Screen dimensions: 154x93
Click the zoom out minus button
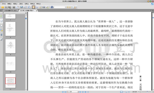pyautogui.click(x=141, y=92)
